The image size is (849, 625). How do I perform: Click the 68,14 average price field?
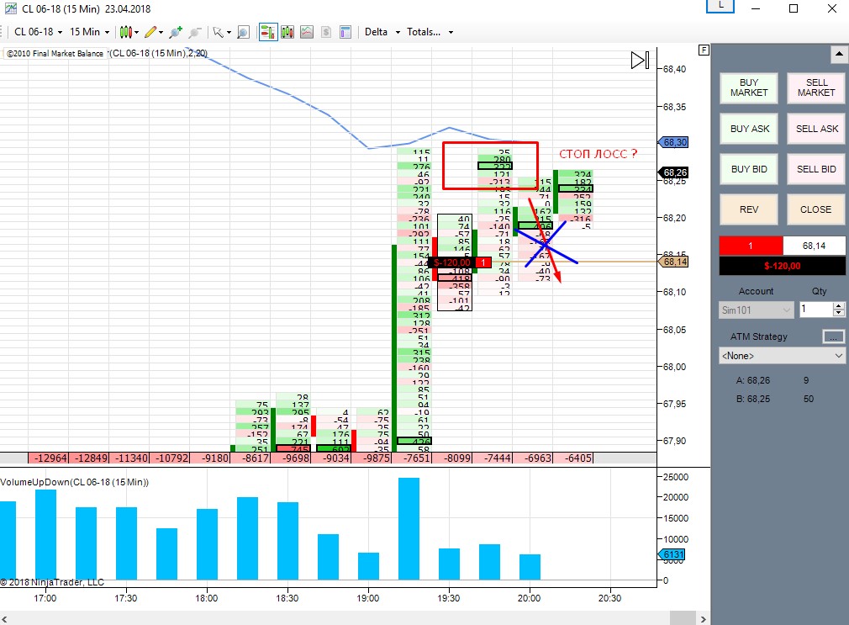click(x=814, y=246)
